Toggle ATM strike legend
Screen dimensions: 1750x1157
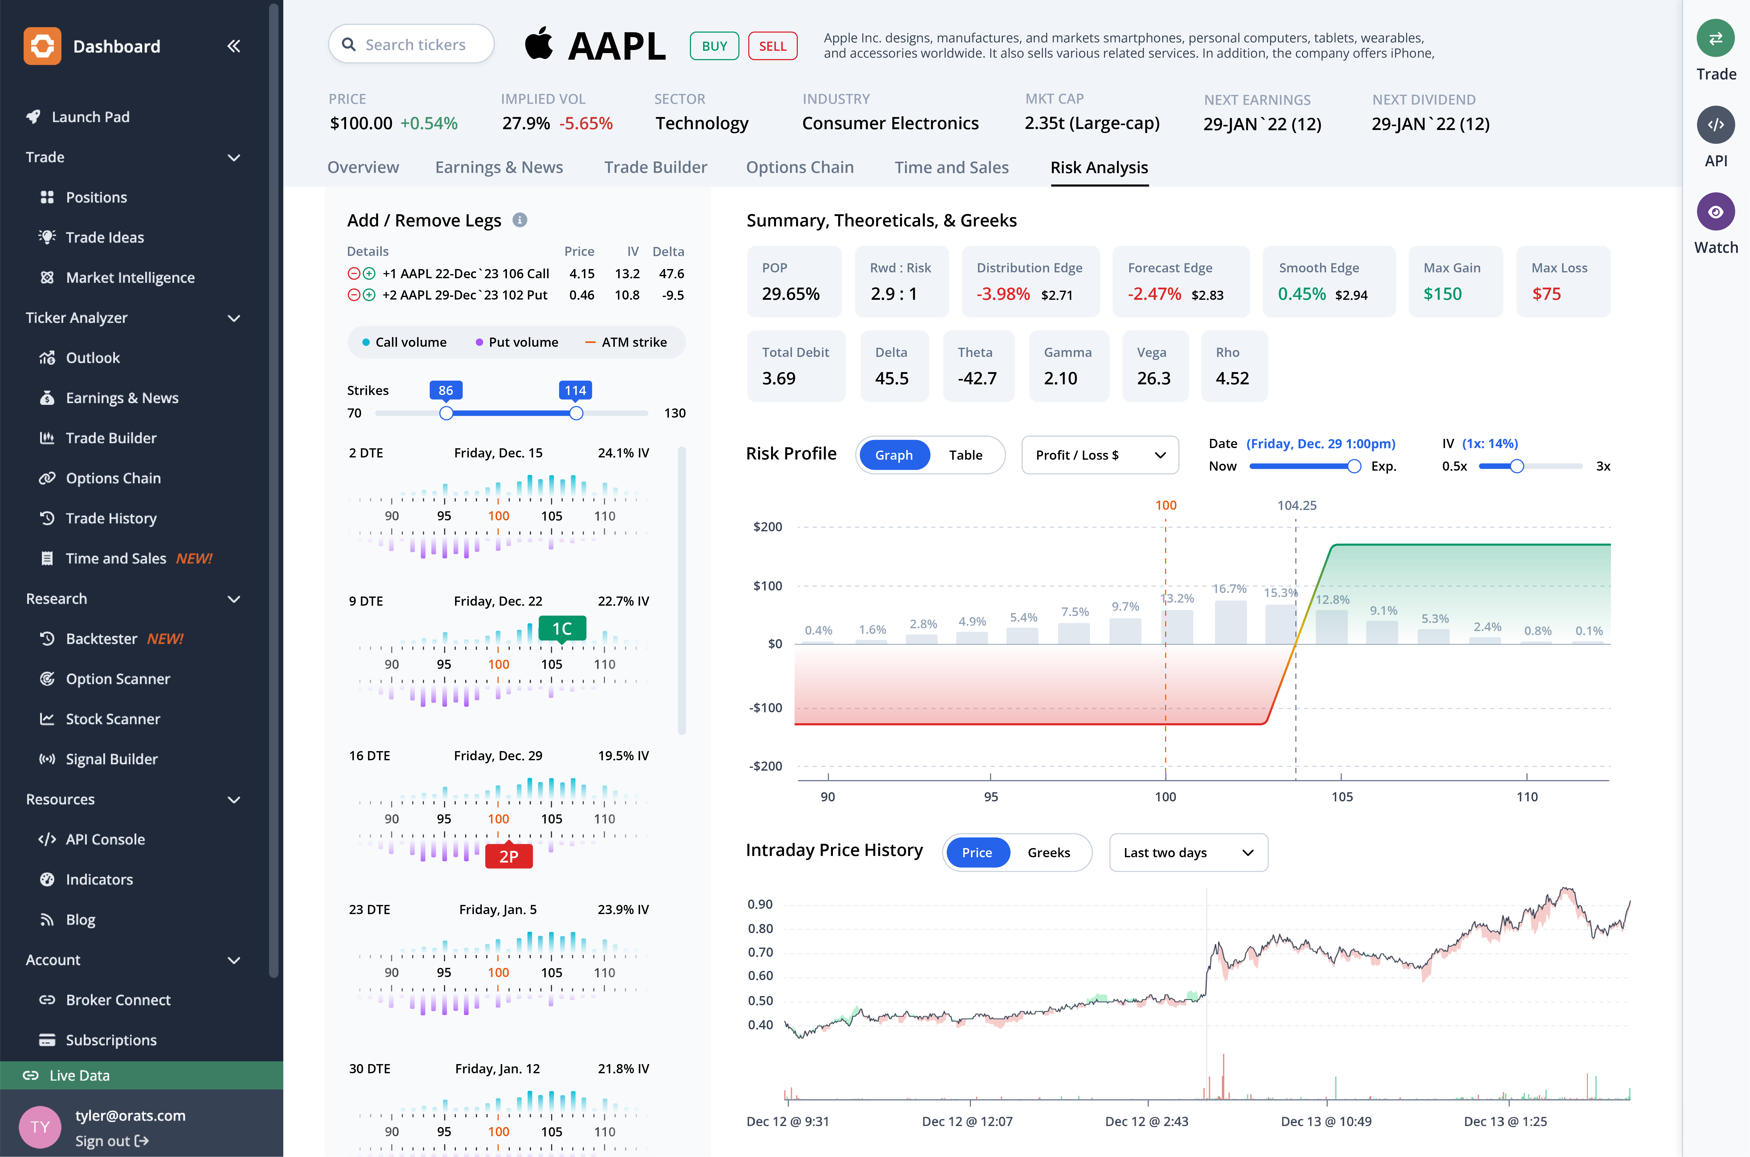626,342
